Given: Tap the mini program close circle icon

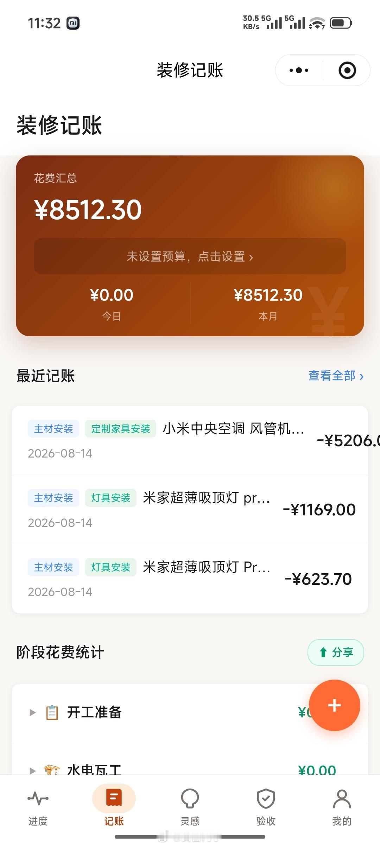Looking at the screenshot, I should 347,70.
